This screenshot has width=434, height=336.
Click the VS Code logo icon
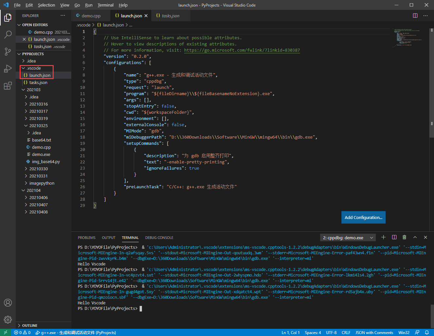6,5
